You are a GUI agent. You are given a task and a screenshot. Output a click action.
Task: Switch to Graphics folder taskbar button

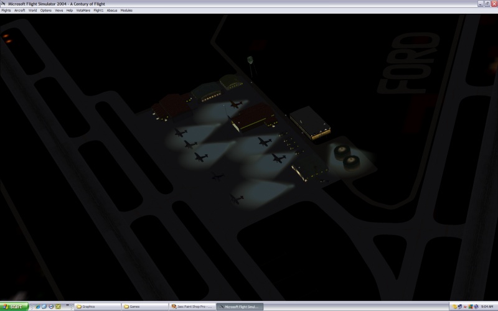[97, 307]
